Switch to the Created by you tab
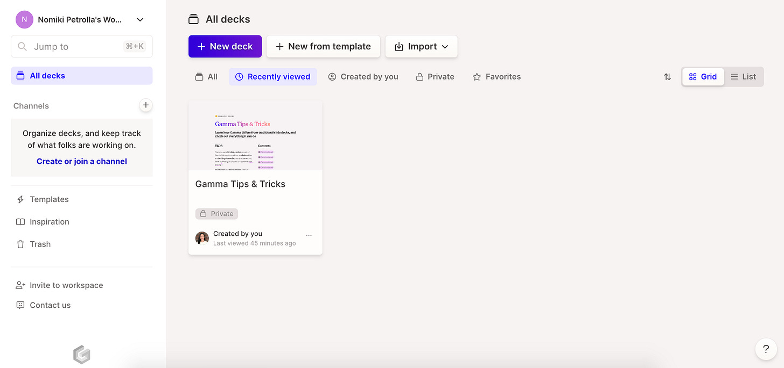This screenshot has width=784, height=368. [x=363, y=77]
